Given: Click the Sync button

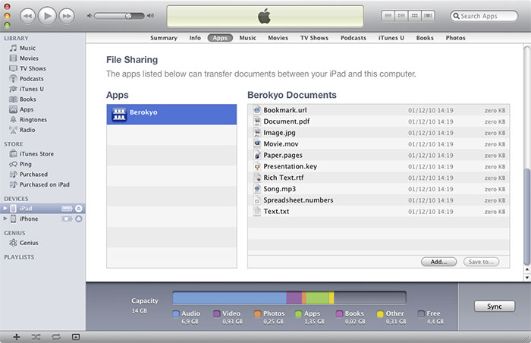Looking at the screenshot, I should click(x=495, y=307).
